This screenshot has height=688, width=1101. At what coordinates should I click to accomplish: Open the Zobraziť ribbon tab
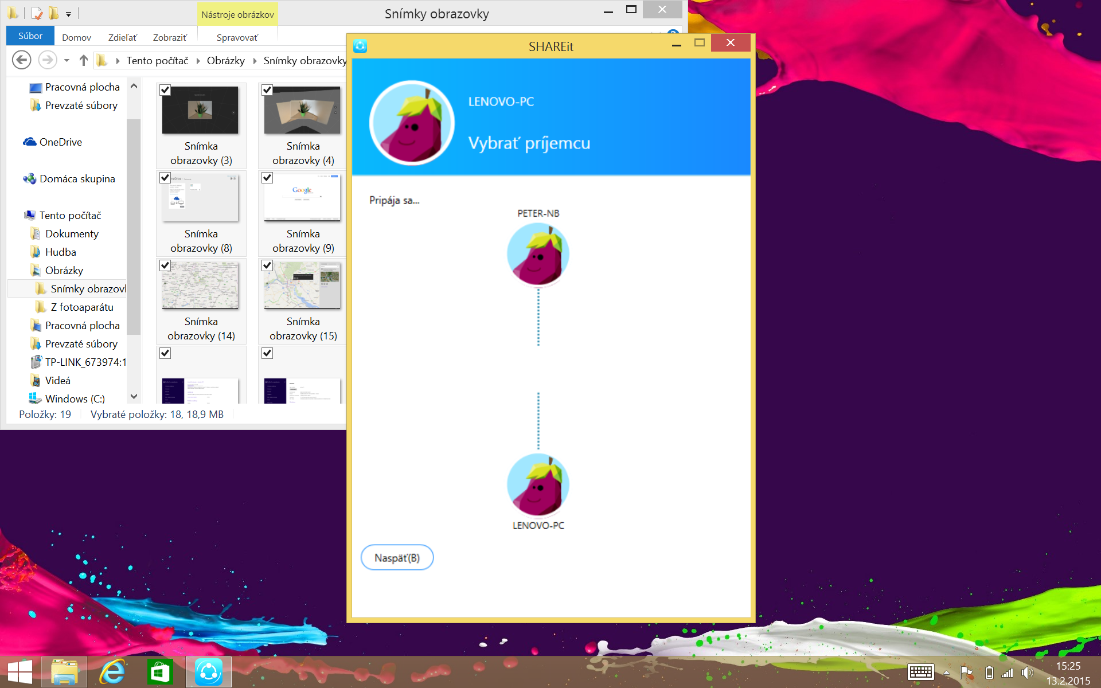(170, 37)
